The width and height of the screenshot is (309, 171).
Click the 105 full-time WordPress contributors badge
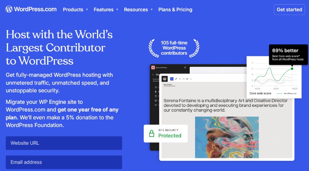[174, 48]
